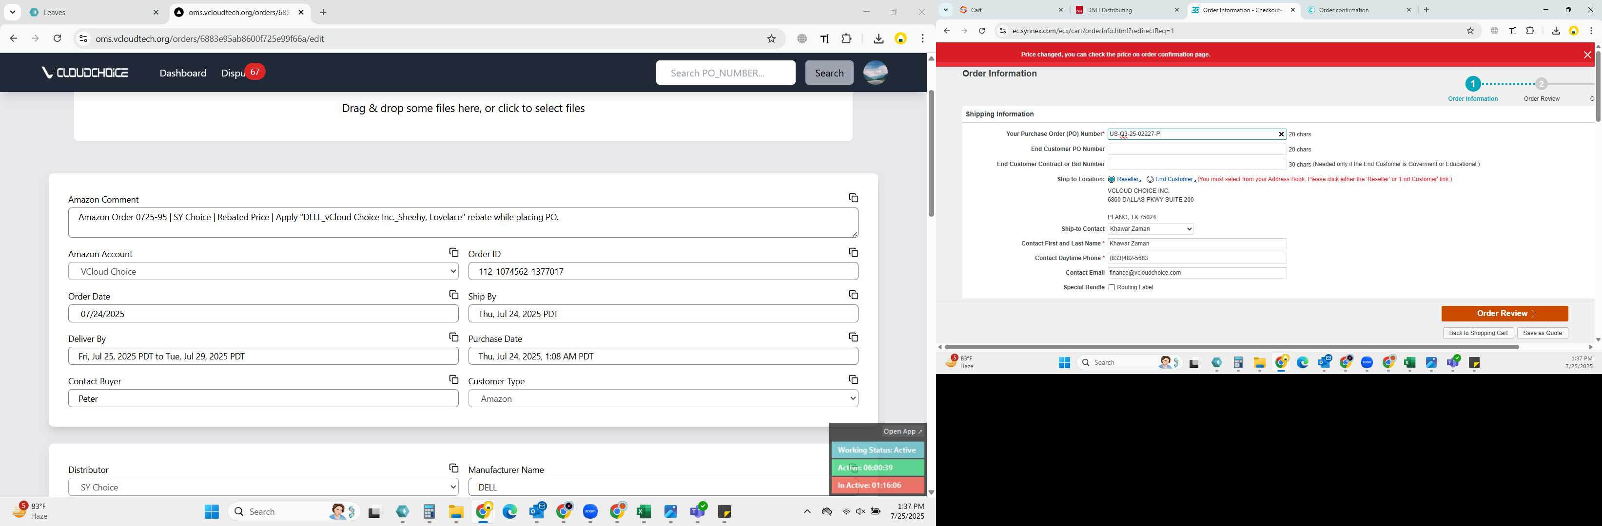This screenshot has height=526, width=1602.
Task: Copy the Ship By field value
Action: coord(853,295)
